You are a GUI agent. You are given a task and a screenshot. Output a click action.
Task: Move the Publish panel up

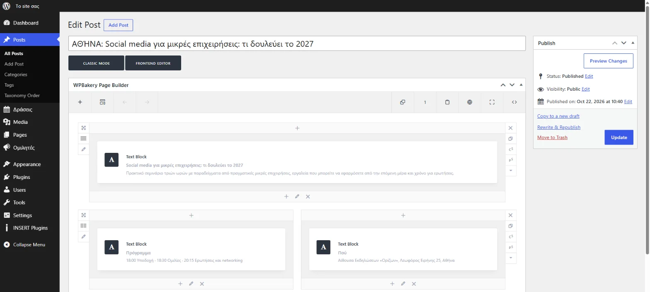coord(615,43)
